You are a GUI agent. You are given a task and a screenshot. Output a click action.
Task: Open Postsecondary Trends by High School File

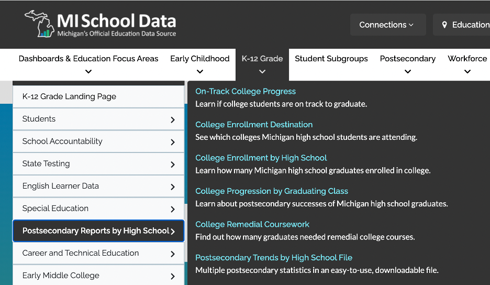coord(274,257)
